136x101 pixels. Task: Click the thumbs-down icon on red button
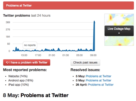tap(7, 62)
